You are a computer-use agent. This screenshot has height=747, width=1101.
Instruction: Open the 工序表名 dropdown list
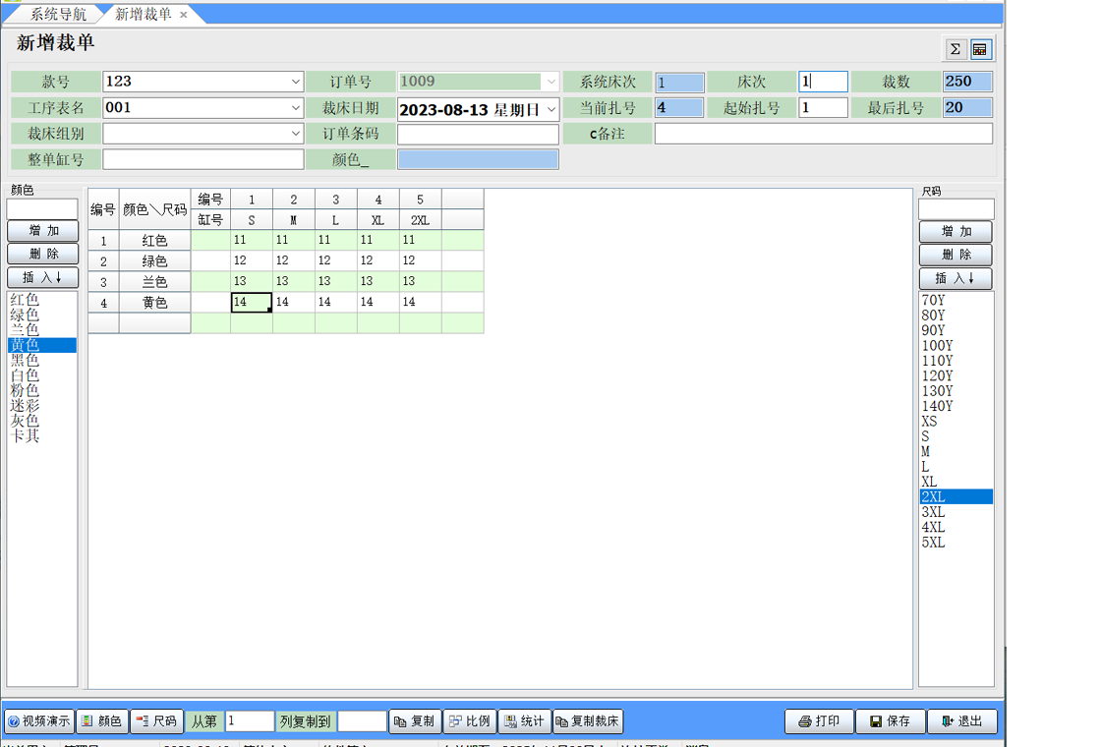[x=296, y=108]
